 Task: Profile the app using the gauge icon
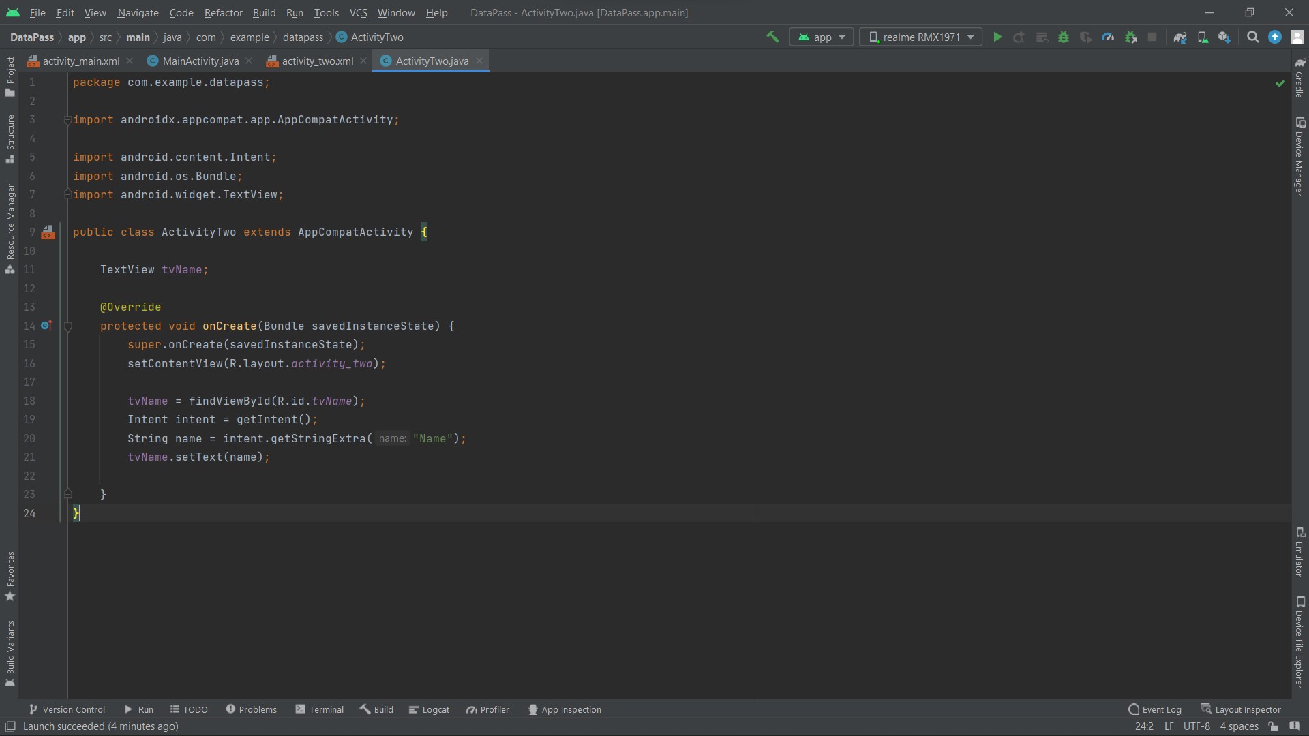coord(1109,37)
